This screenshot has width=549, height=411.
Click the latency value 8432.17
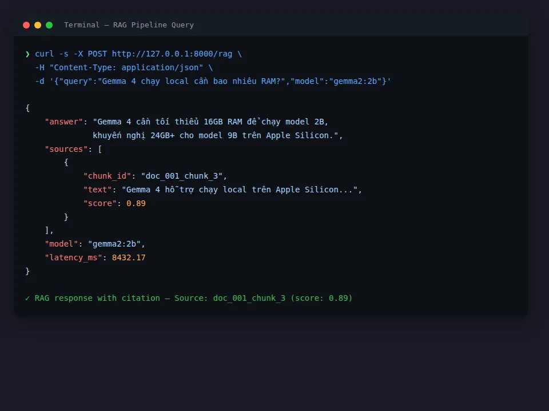(129, 257)
